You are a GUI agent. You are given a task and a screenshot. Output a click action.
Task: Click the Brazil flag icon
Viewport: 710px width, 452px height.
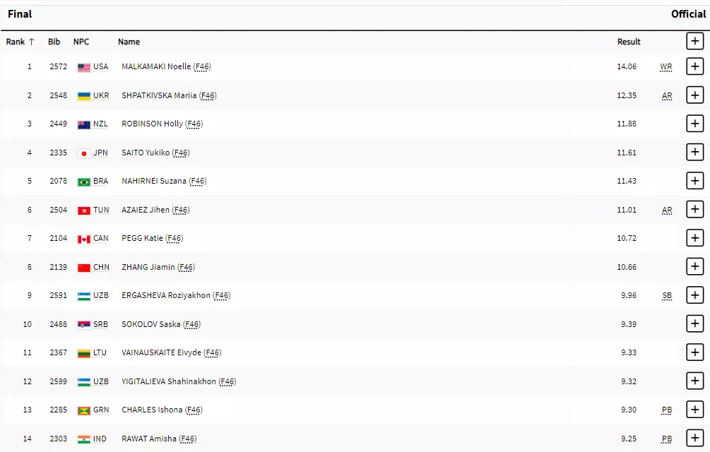click(x=84, y=182)
